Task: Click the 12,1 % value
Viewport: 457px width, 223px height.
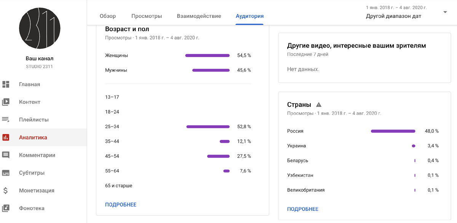Action: coord(244,141)
